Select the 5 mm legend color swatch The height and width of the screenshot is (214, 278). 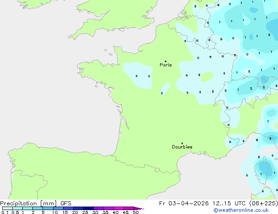click(x=48, y=208)
